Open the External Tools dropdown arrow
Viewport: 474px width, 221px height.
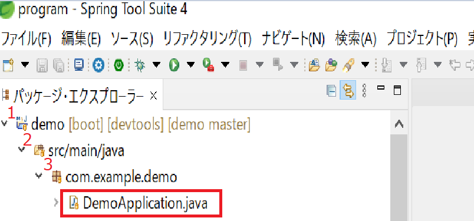(x=226, y=65)
